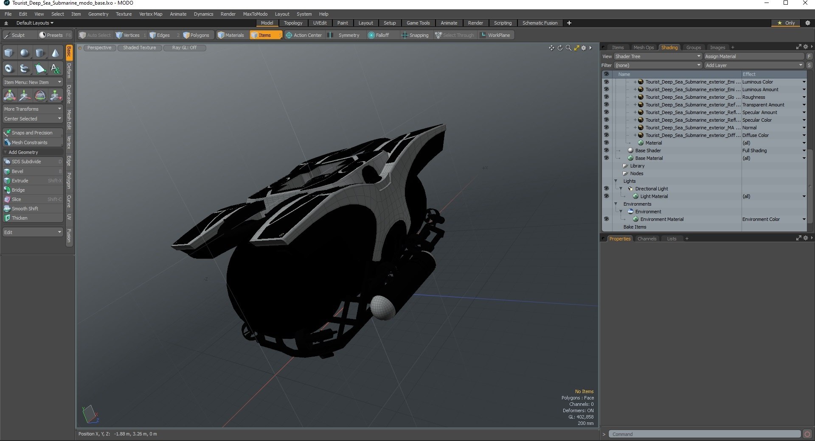Click the record button next to Command field

[x=807, y=434]
